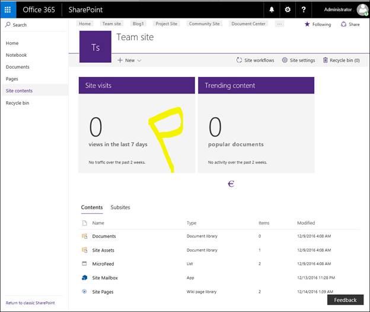Image resolution: width=370 pixels, height=312 pixels.
Task: Sort by the Modified column header
Action: tap(306, 223)
